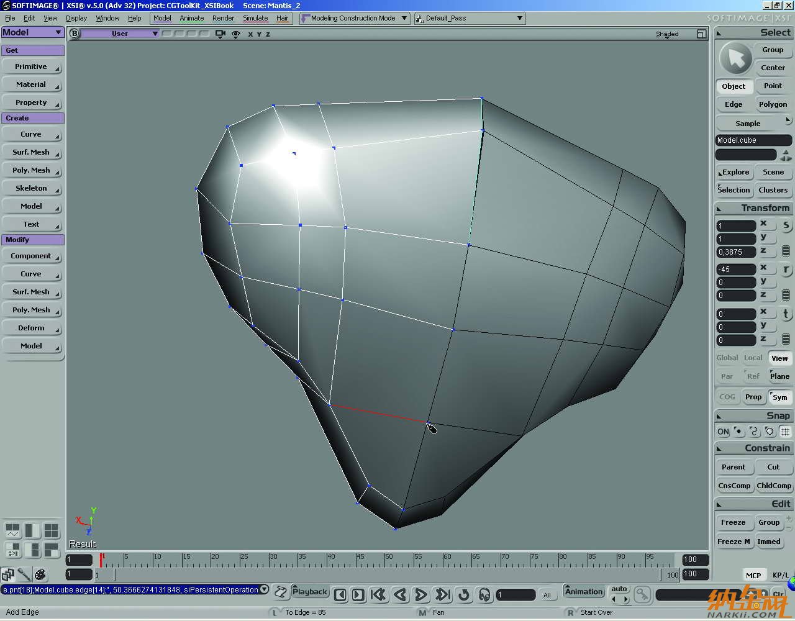The image size is (795, 621).
Task: Click the large selection arrow tool
Action: click(x=735, y=59)
